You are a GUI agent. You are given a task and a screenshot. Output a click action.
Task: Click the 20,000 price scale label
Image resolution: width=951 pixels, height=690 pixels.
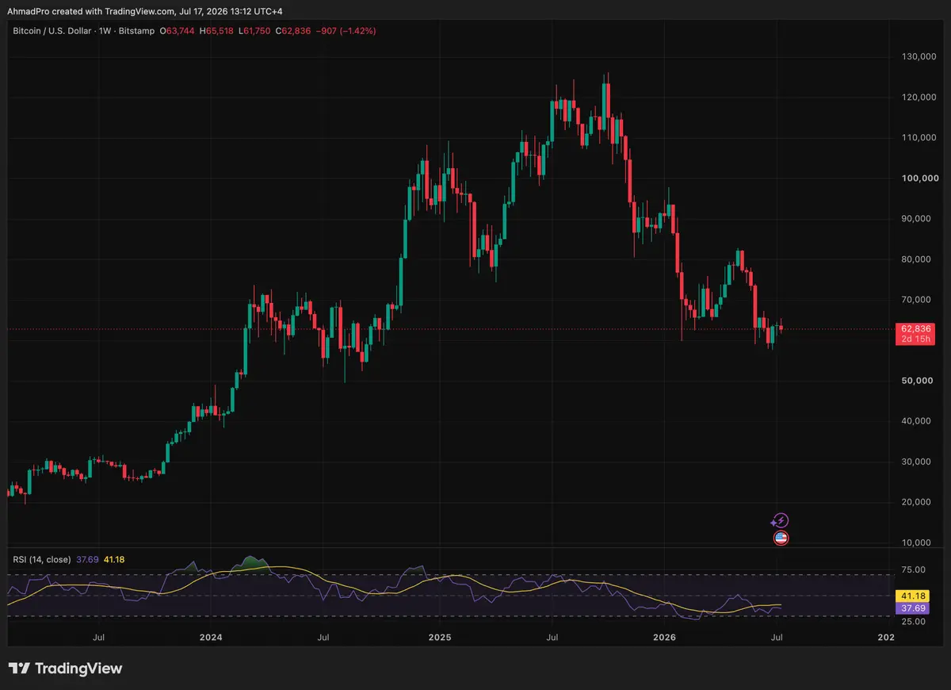(916, 502)
